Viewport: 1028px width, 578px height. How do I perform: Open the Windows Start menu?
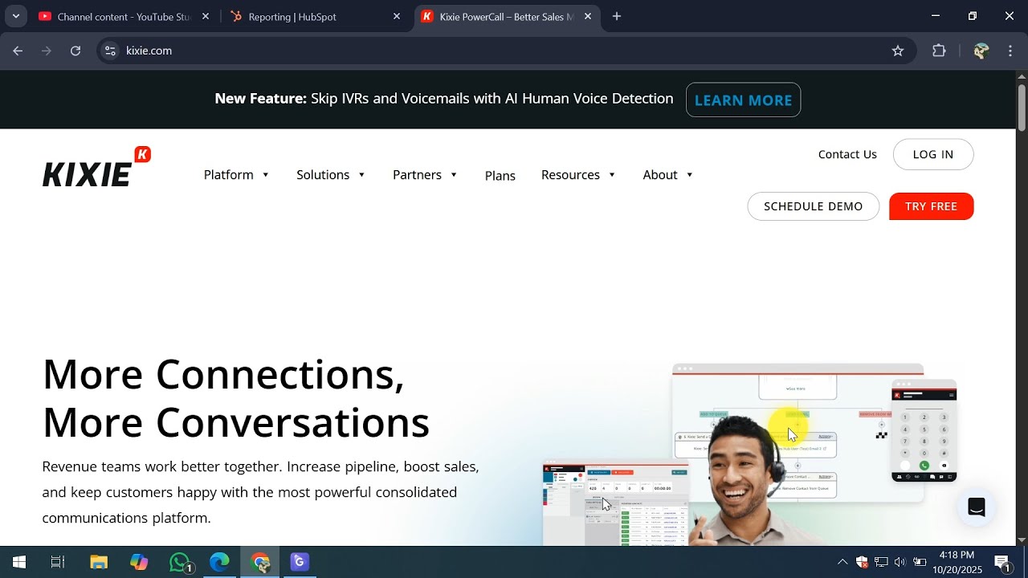pos(19,562)
